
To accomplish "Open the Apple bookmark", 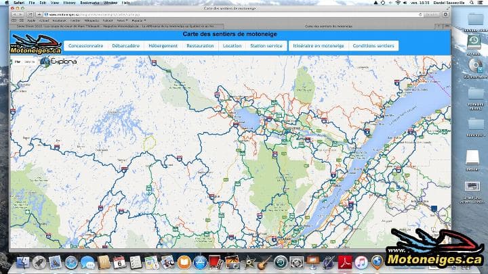I will 31,20.
